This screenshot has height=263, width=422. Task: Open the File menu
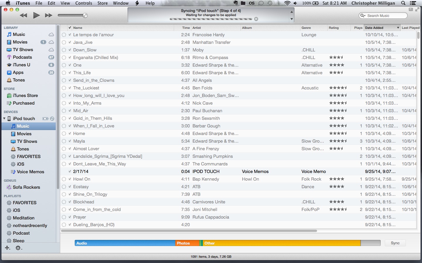click(39, 3)
